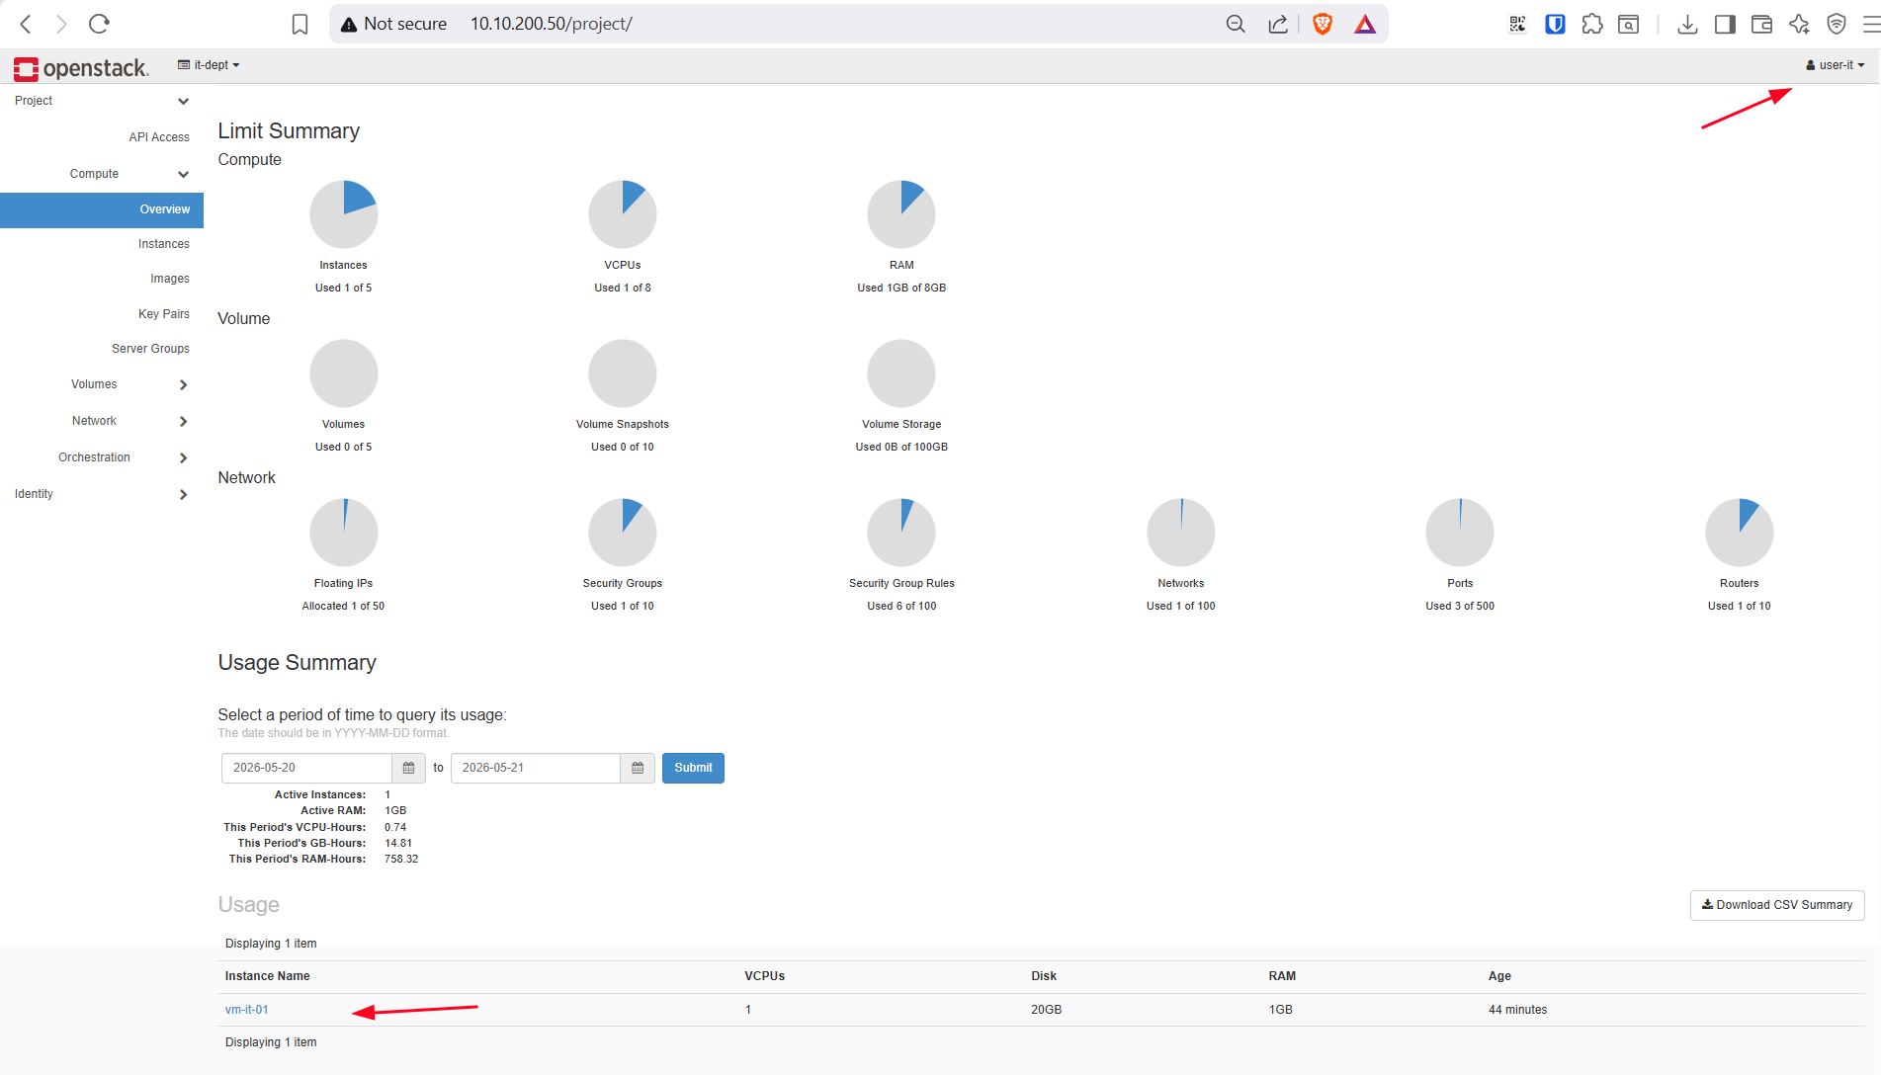Screen dimensions: 1881x1075
Task: Click the browser forward arrow
Action: tap(61, 24)
